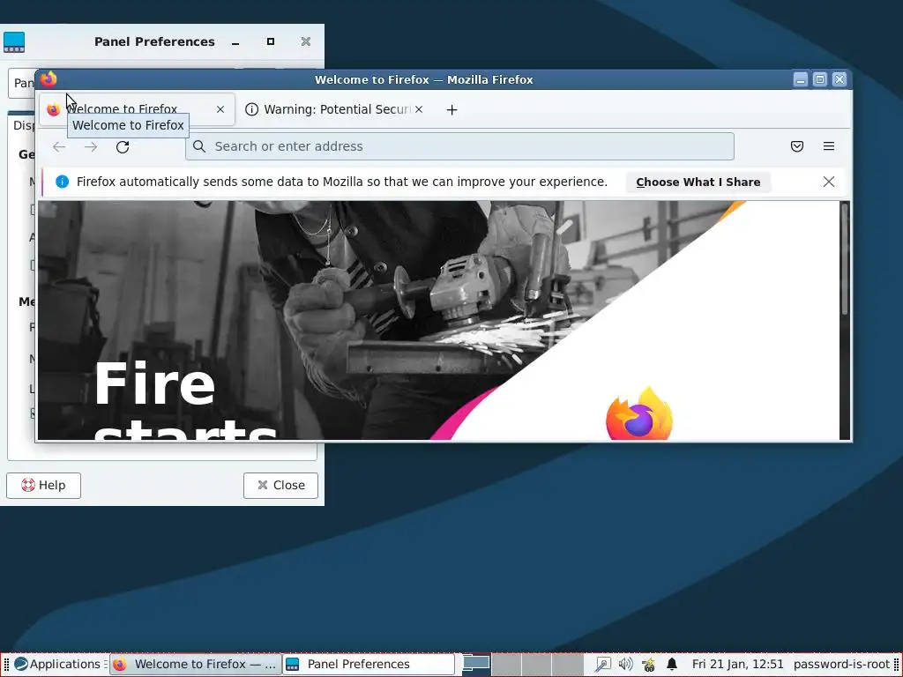
Task: Dismiss the data sharing notification bar
Action: click(829, 182)
